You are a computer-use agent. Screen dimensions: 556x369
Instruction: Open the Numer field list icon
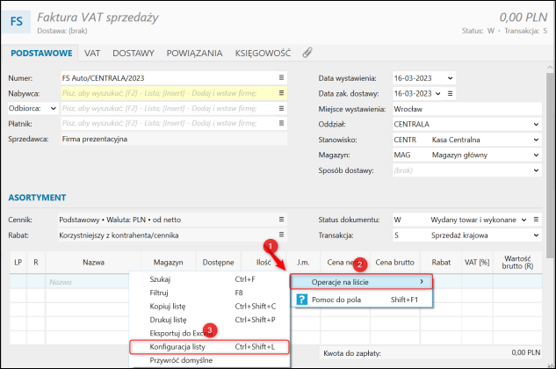point(281,77)
